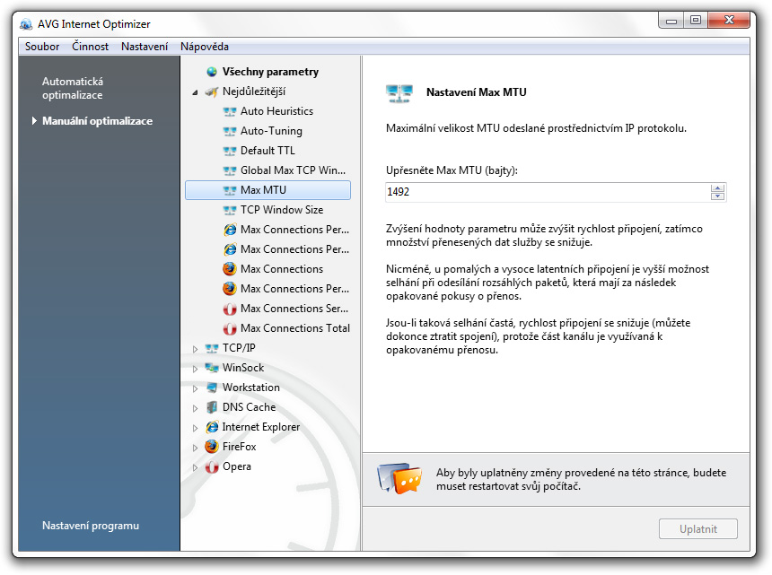Click the Nejdůležitější category icon

tap(212, 91)
